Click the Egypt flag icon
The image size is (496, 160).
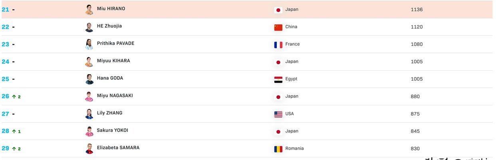click(x=278, y=79)
